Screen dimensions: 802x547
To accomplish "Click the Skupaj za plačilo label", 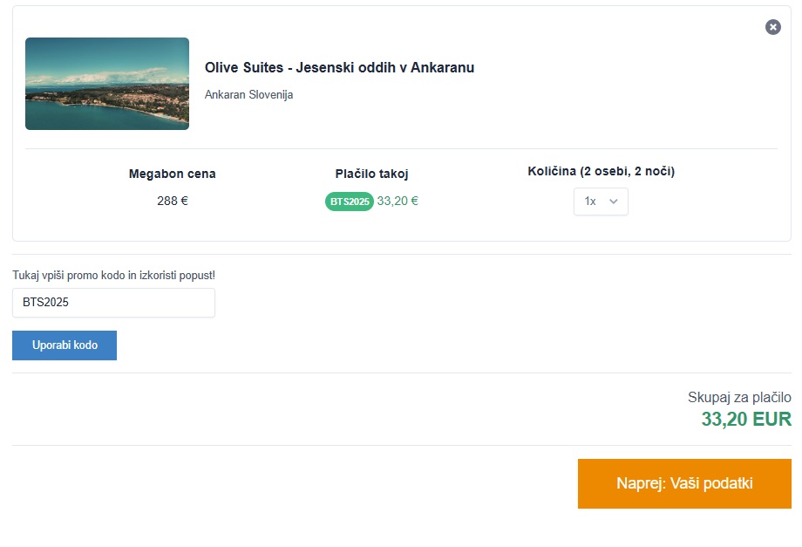I will (739, 398).
